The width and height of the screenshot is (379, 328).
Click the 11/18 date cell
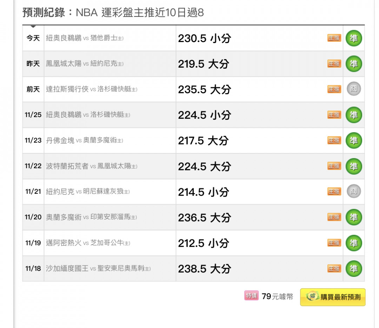pos(33,268)
